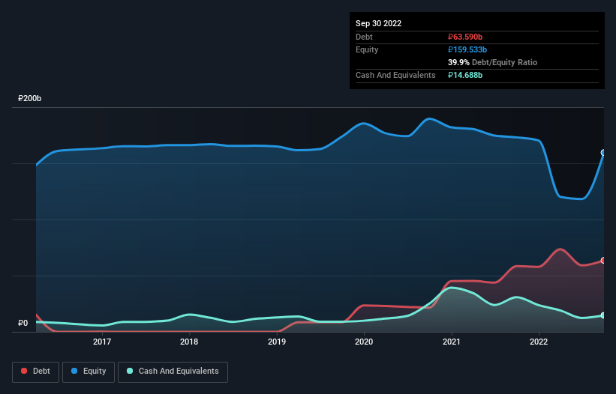Click the 2021 x-axis label

click(x=452, y=342)
